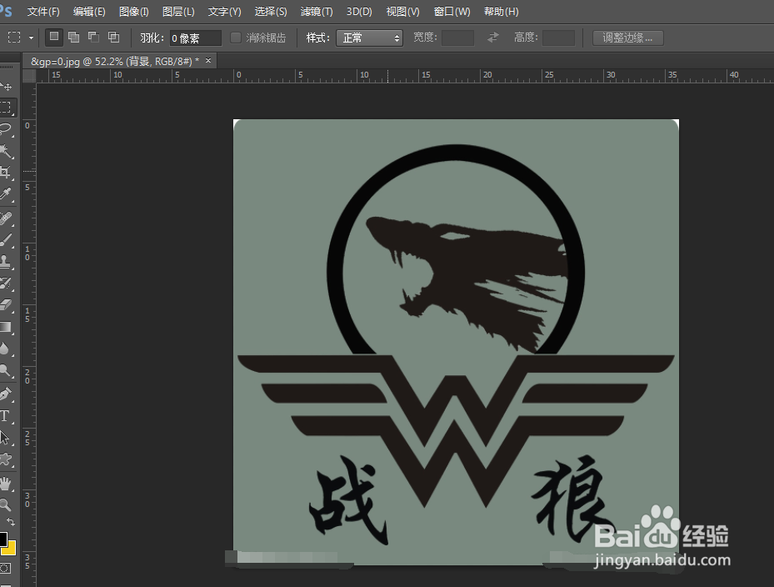Open the 帮助(H) menu
774x587 pixels.
click(x=501, y=12)
